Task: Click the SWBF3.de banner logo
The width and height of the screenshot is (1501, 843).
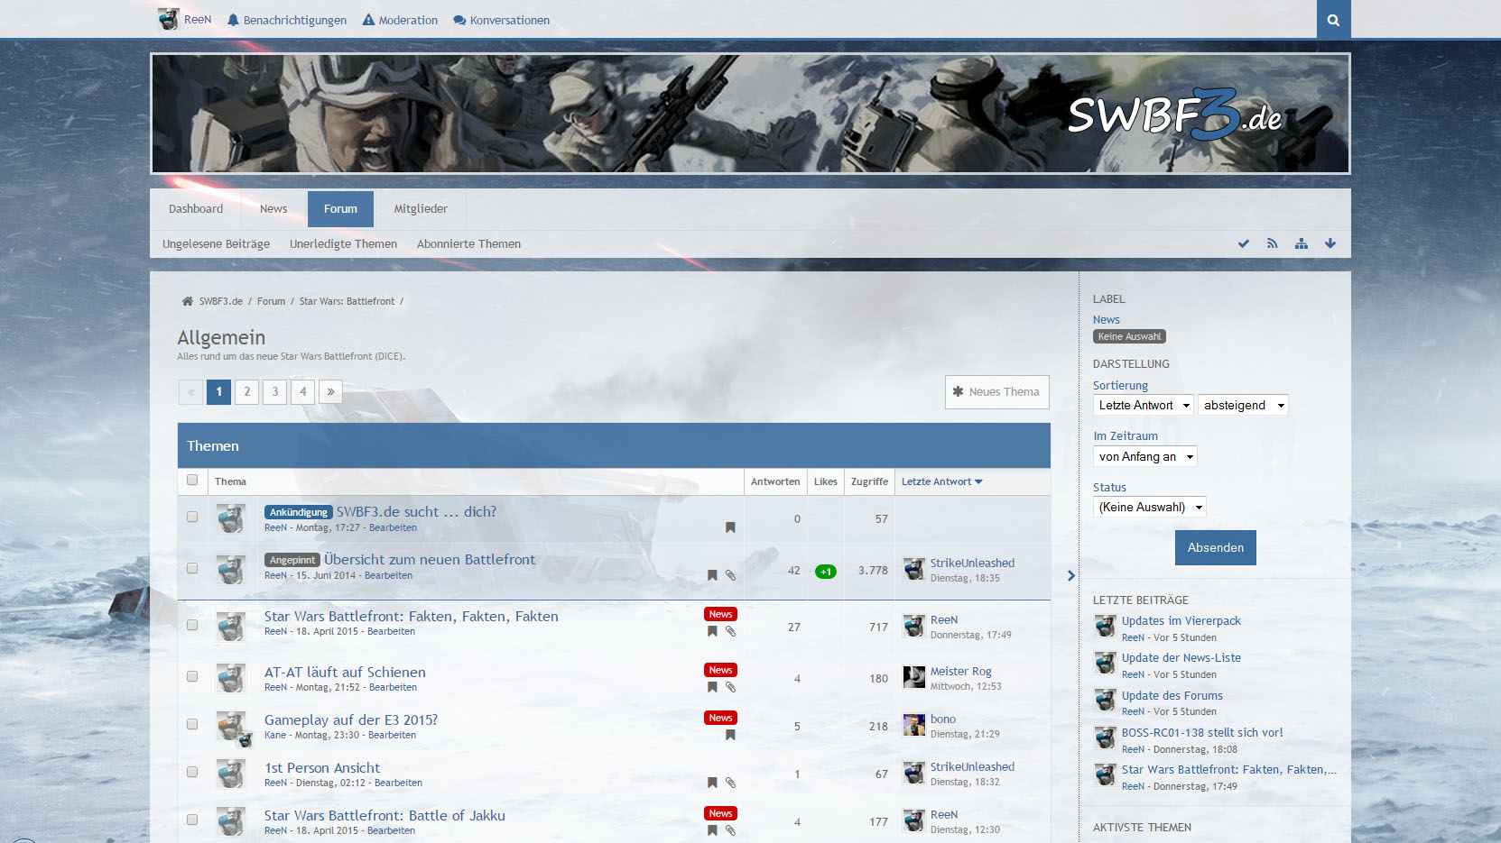Action: click(x=1174, y=114)
